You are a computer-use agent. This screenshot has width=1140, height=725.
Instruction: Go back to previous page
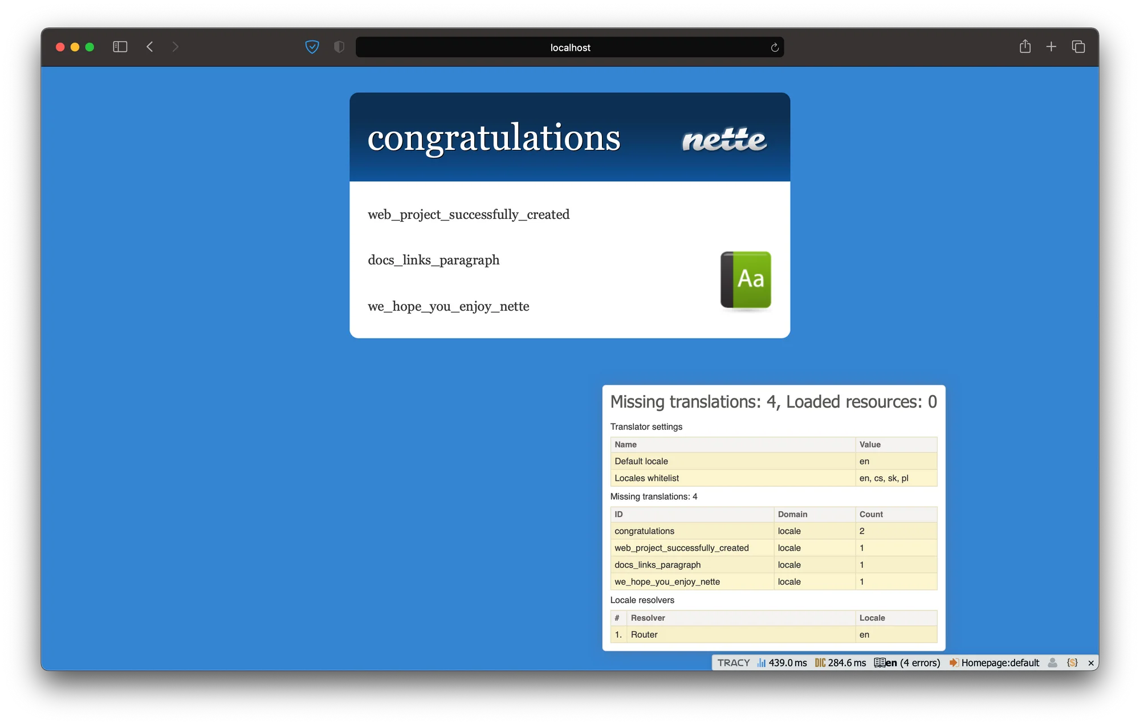click(x=150, y=47)
